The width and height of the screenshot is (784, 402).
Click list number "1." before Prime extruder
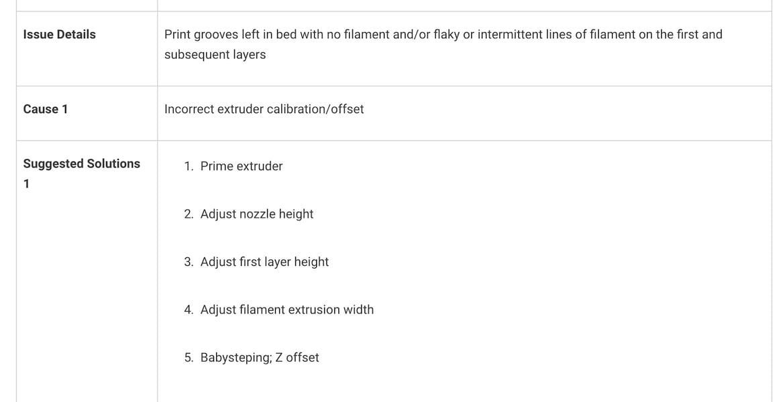point(189,166)
